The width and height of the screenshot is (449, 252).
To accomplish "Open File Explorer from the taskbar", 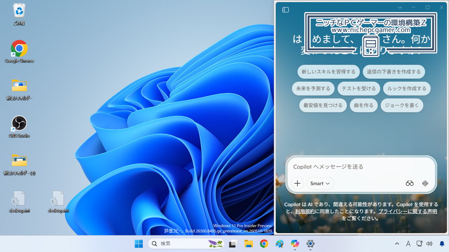I will pos(248,244).
